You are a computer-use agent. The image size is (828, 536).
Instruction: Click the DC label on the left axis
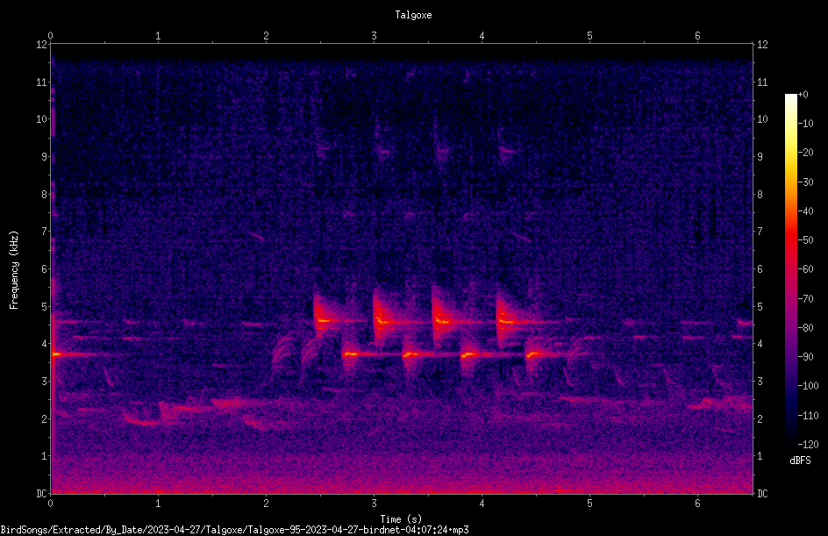(x=41, y=494)
